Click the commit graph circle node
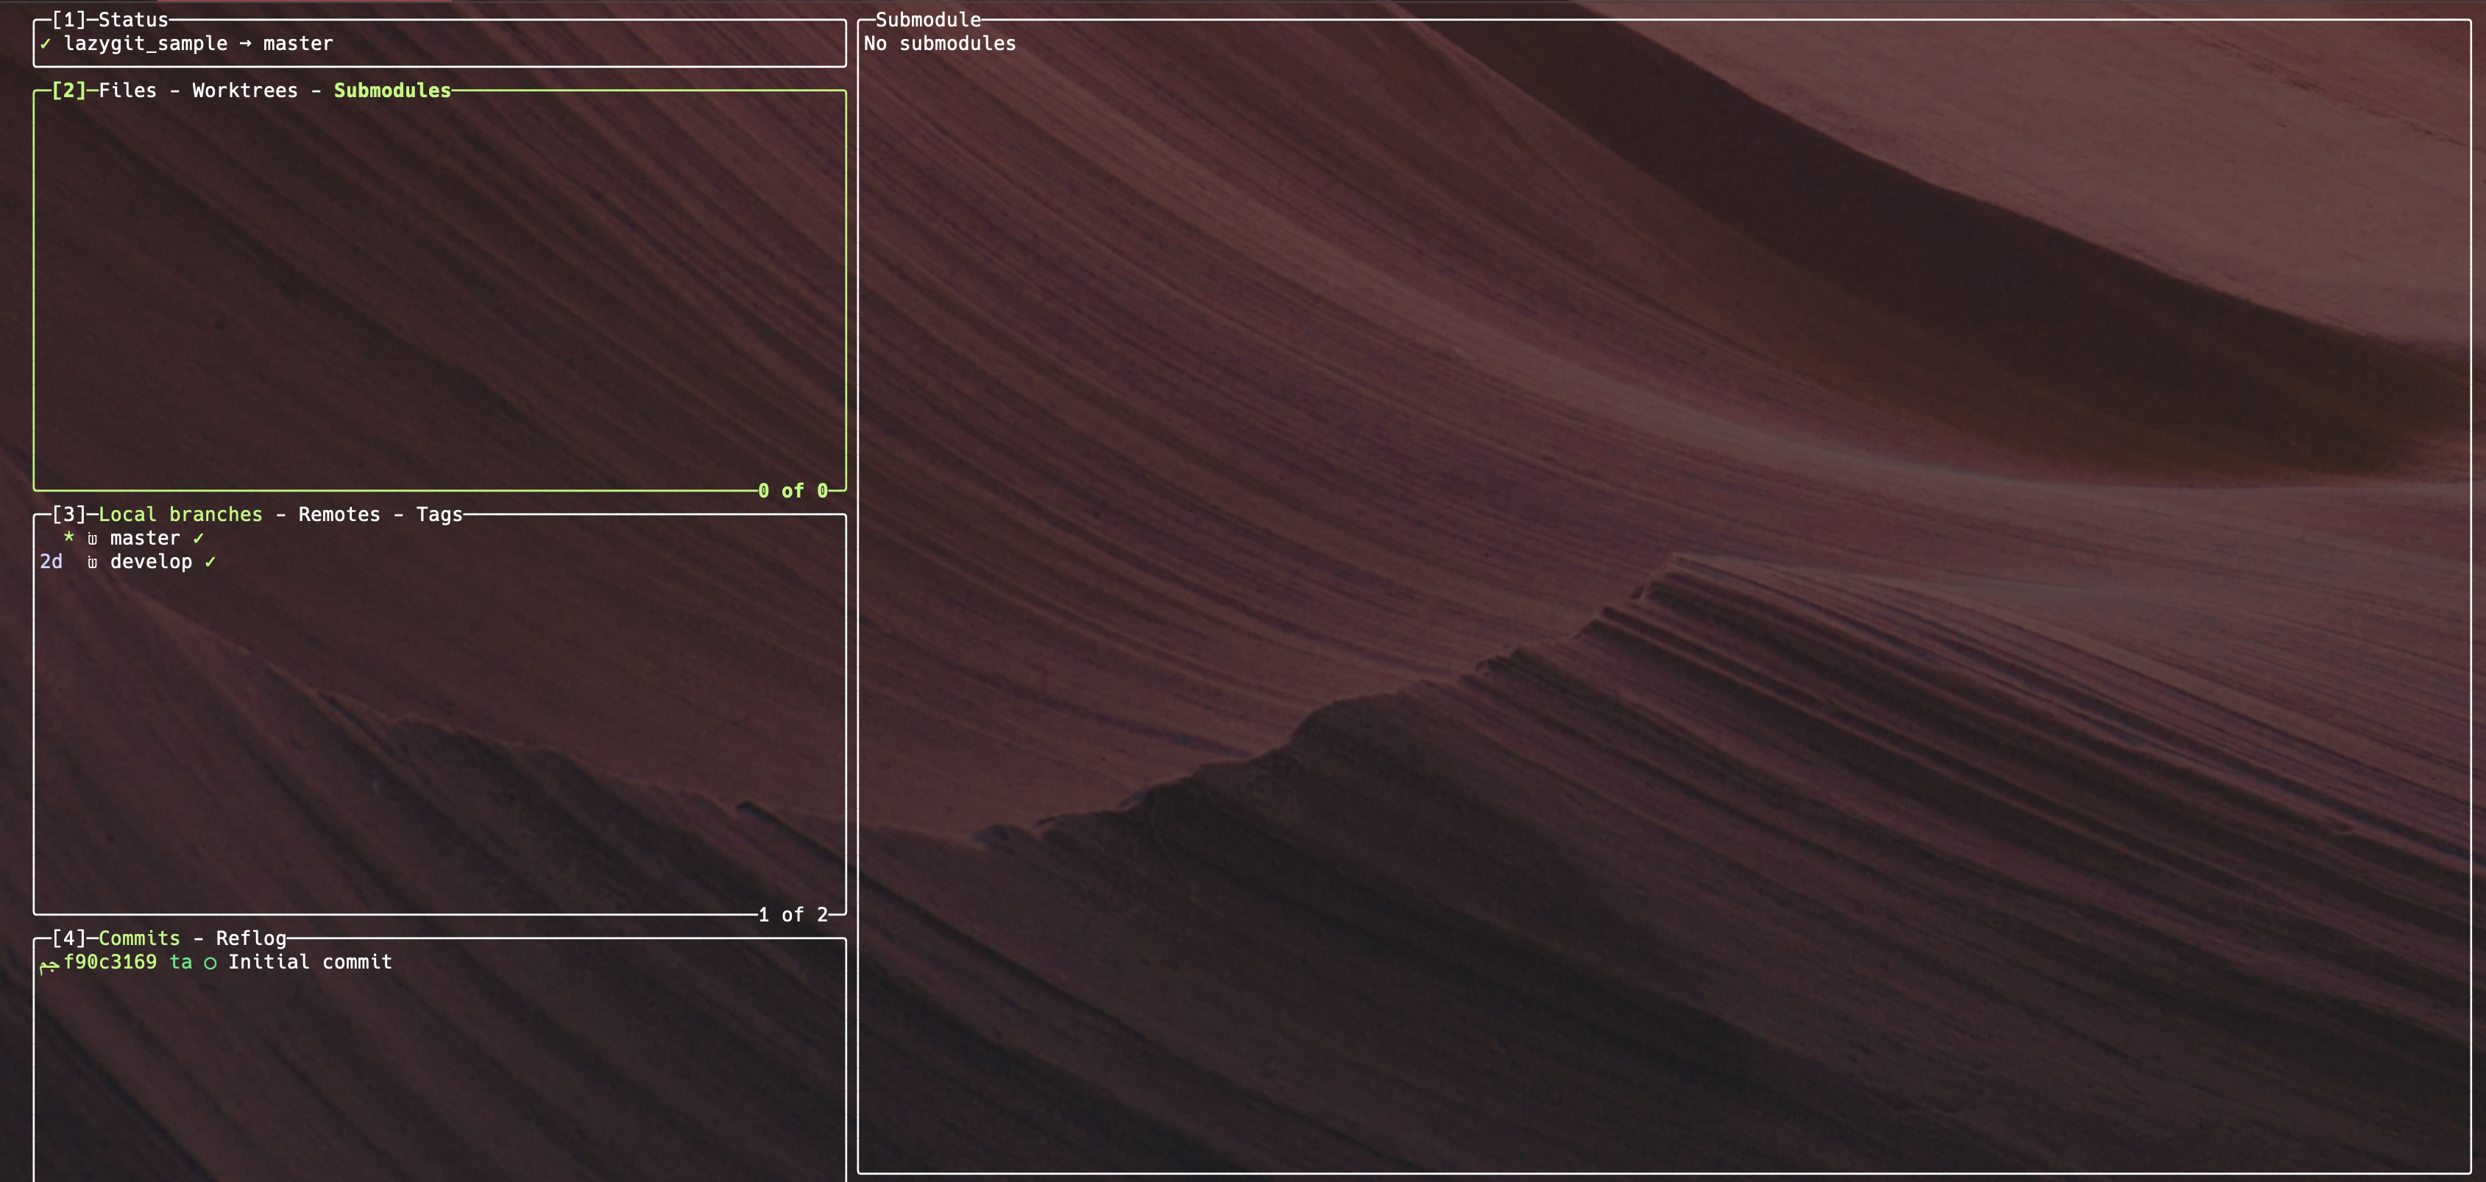This screenshot has width=2486, height=1182. 210,963
